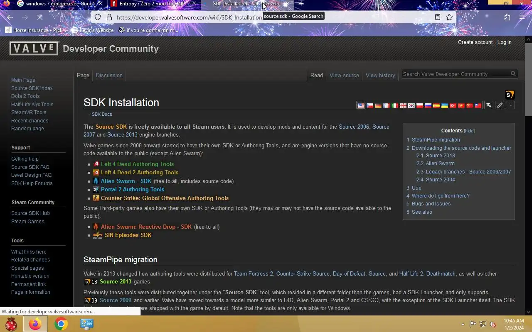This screenshot has height=332, width=532.
Task: Click the tracking protection shield icon
Action: point(98,17)
